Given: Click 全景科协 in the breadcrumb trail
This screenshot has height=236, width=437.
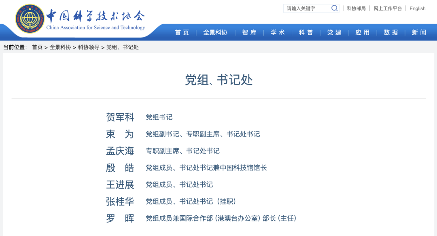Looking at the screenshot, I should [x=60, y=47].
